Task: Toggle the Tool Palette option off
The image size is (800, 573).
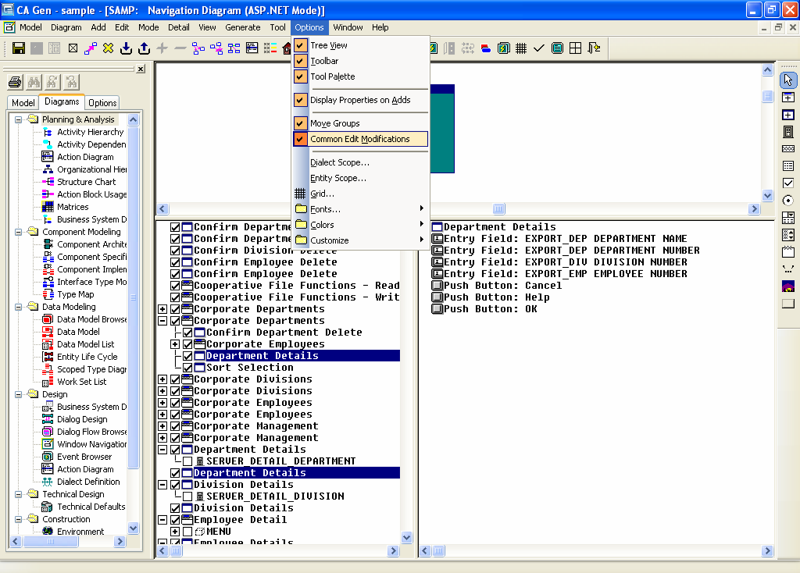Action: tap(331, 77)
